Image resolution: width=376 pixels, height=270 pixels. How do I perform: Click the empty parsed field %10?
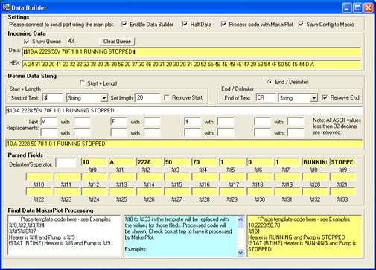pos(39,177)
